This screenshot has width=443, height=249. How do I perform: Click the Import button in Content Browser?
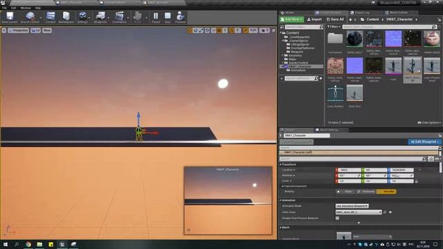coord(314,19)
